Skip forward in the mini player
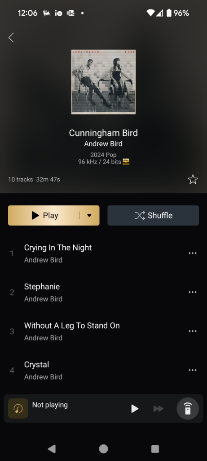Screen dimensions: 207x461 tap(159, 409)
